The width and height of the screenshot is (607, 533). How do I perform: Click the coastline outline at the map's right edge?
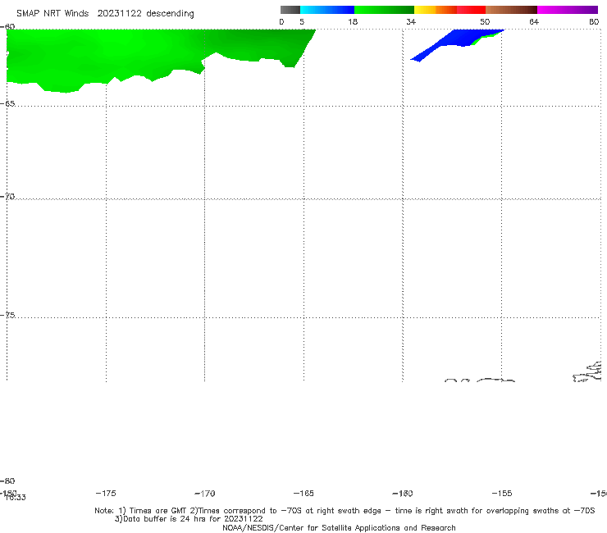(x=587, y=371)
